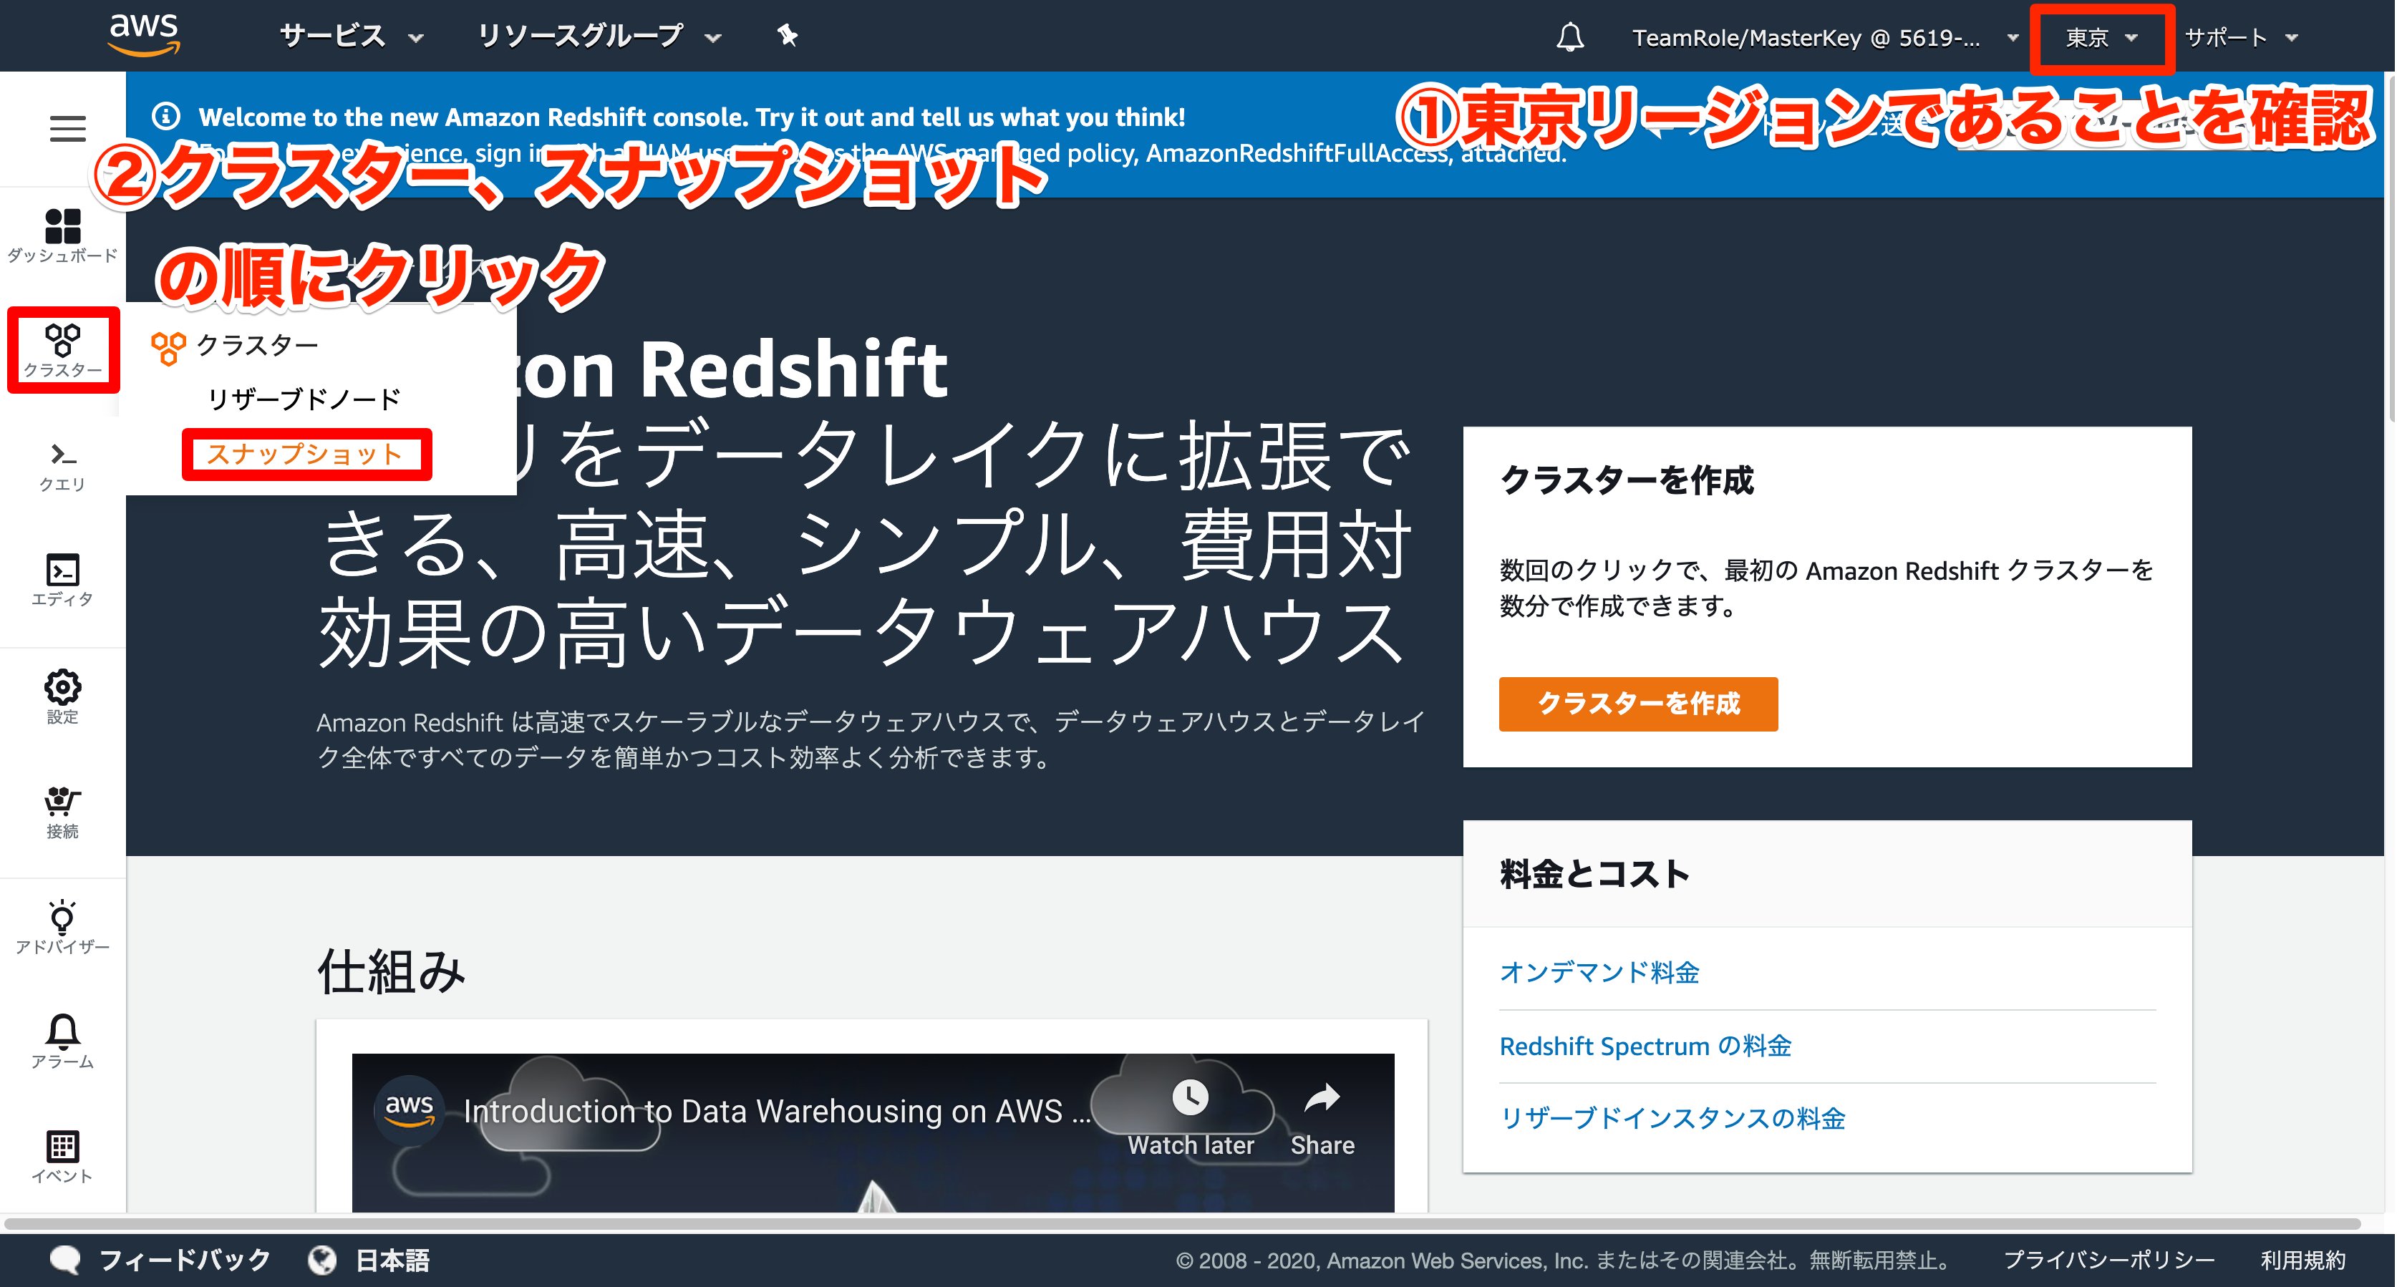Open the オンデマンド料金 link
This screenshot has height=1287, width=2397.
(1599, 973)
